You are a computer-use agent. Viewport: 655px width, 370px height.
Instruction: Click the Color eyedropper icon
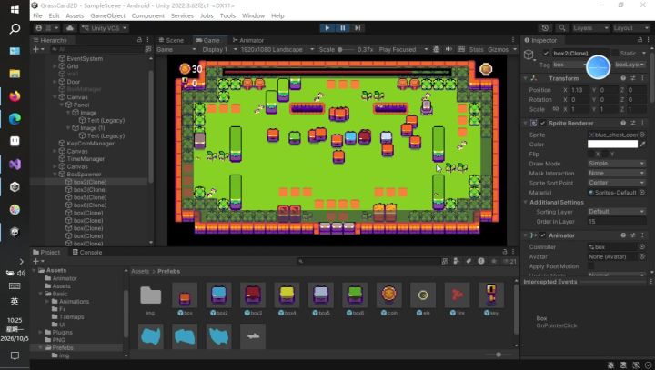(x=642, y=144)
